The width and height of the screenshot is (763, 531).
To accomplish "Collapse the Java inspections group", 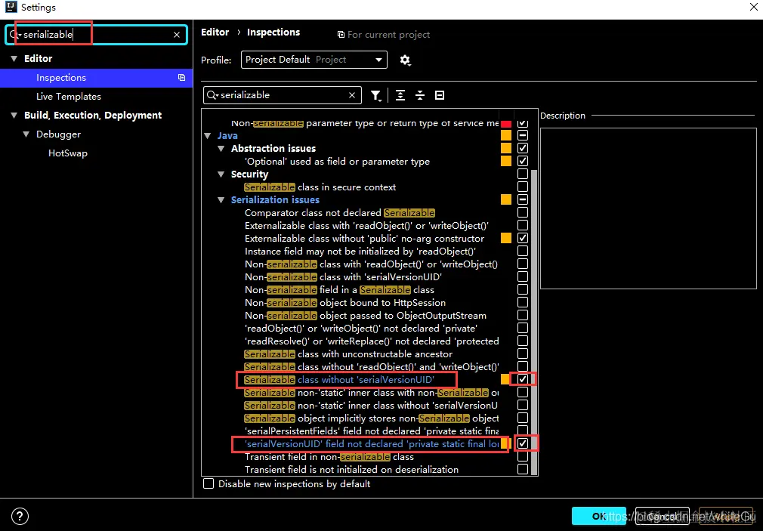I will [208, 136].
